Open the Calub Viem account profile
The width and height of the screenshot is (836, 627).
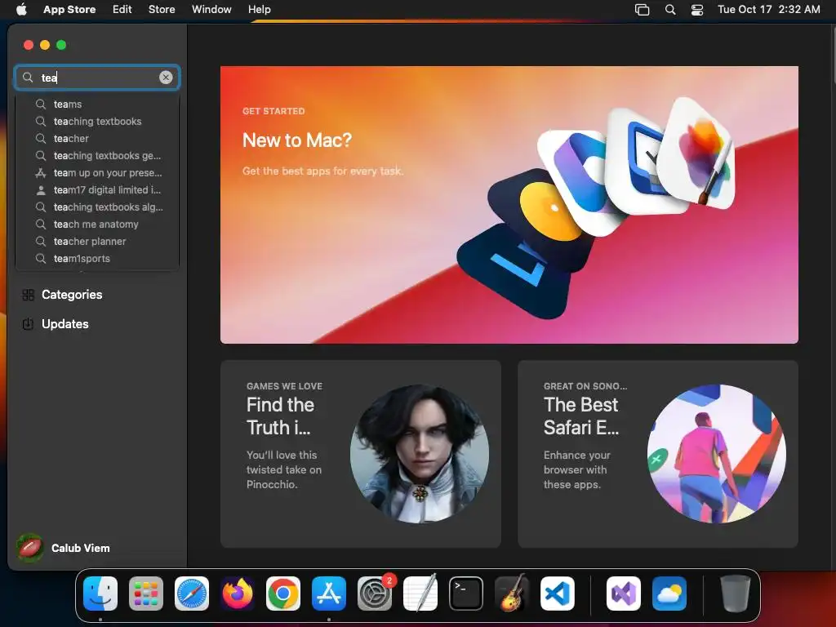coord(64,548)
